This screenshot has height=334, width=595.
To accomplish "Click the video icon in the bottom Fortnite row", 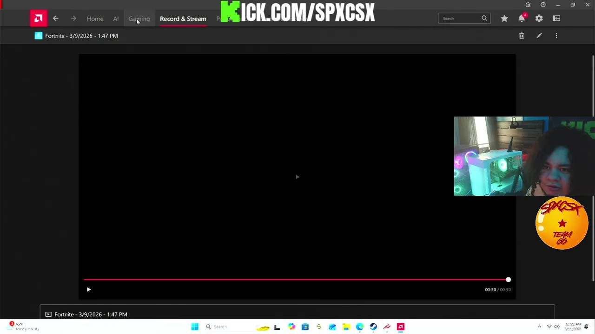I will (x=48, y=315).
